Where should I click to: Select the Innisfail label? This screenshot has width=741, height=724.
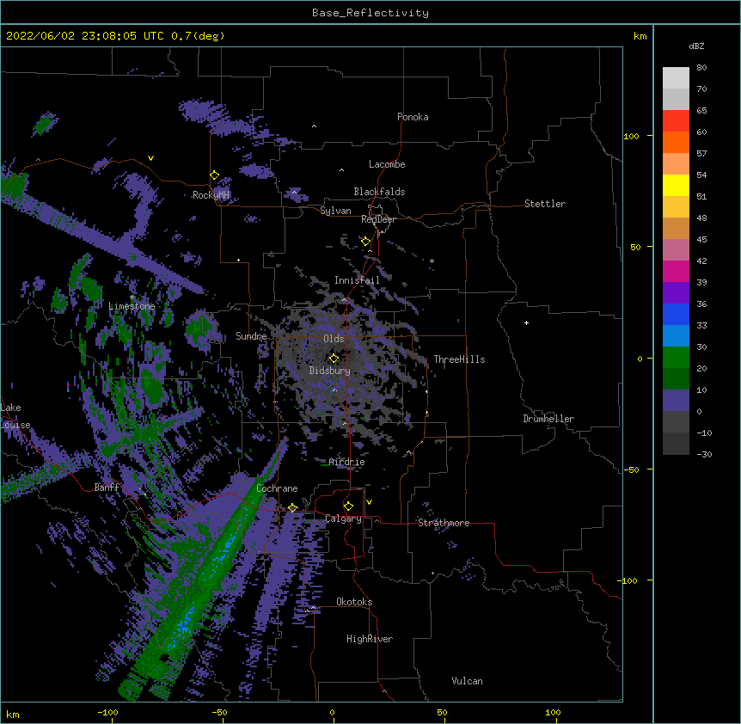point(357,280)
